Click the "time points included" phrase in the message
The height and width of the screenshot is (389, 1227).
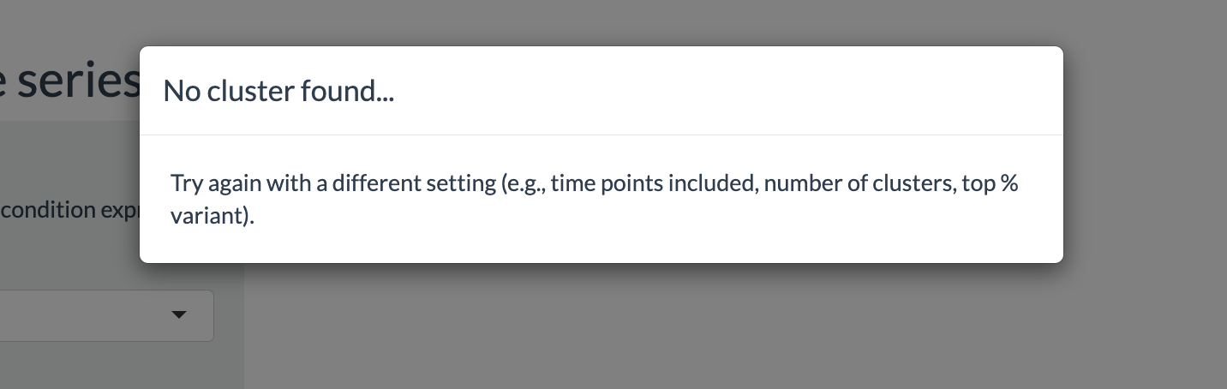653,183
